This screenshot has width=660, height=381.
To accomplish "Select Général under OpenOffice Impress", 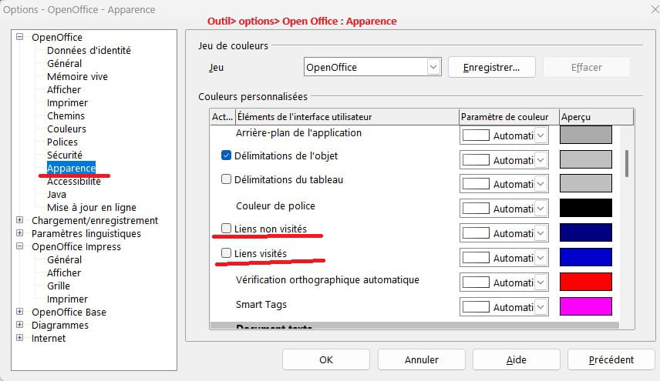I will pyautogui.click(x=65, y=259).
